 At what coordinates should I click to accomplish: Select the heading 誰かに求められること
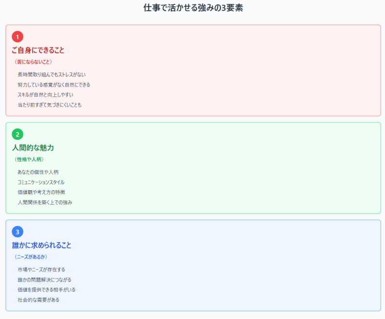click(x=41, y=245)
